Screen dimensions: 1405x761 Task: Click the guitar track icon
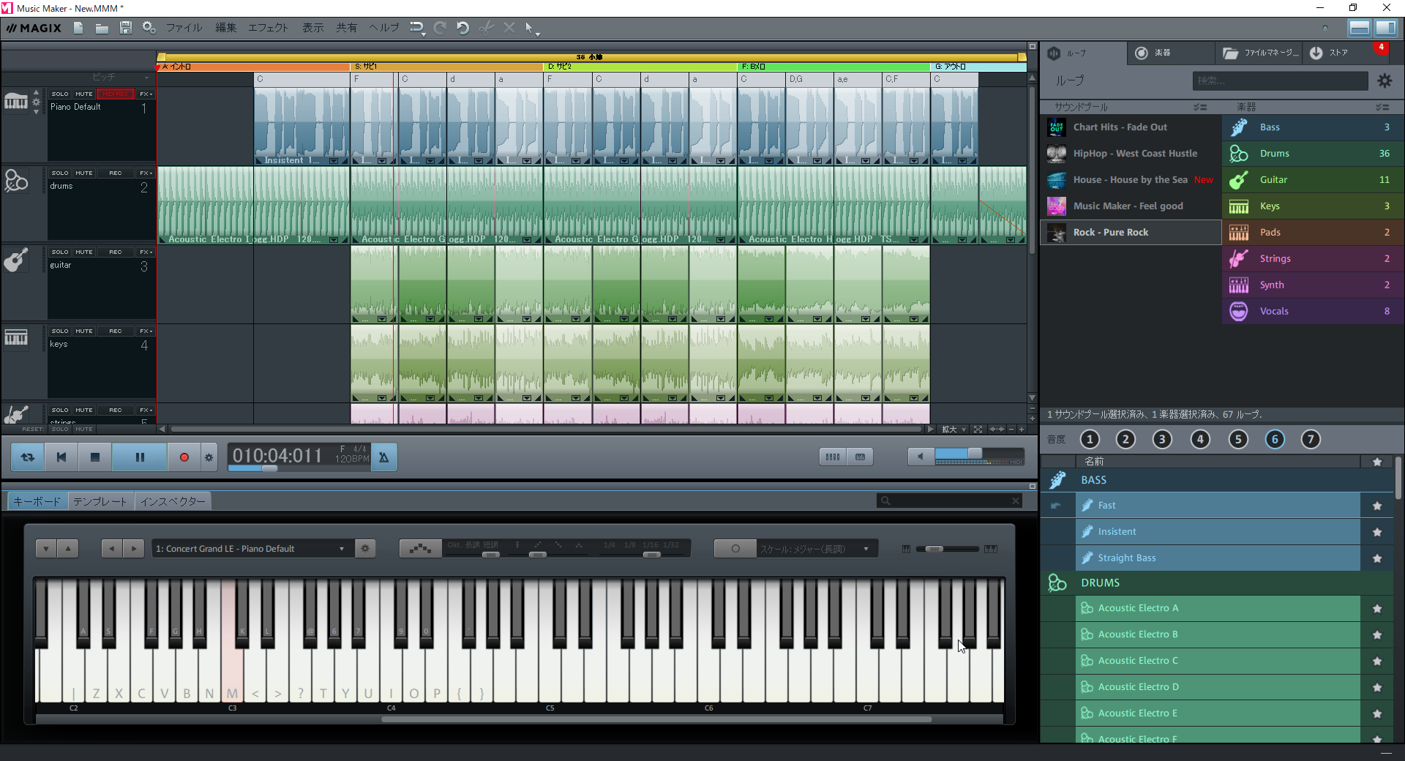tap(16, 259)
